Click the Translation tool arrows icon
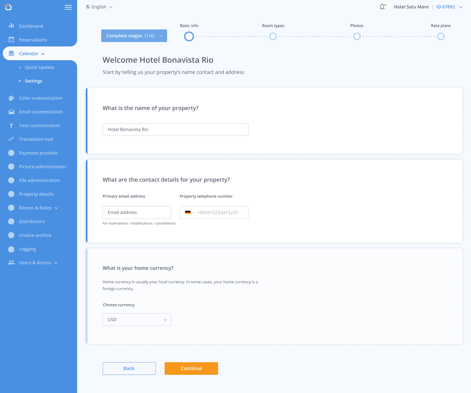This screenshot has height=393, width=471. pos(11,139)
